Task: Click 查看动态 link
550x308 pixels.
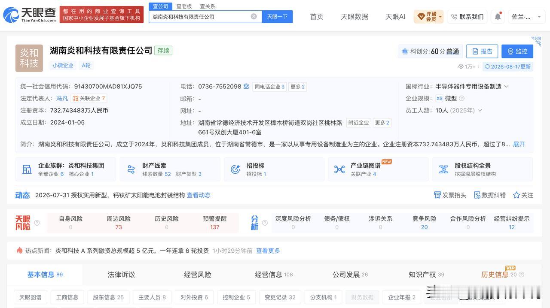Action: [x=199, y=195]
